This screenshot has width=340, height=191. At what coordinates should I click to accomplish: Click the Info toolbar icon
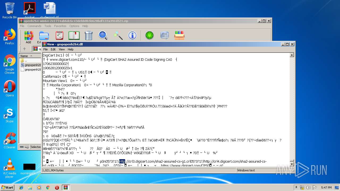click(132, 35)
